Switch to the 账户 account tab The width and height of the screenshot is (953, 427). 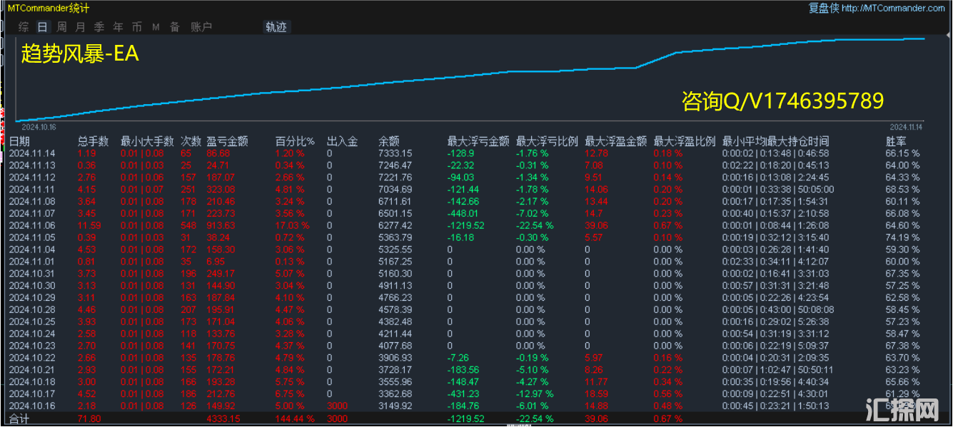click(x=201, y=27)
